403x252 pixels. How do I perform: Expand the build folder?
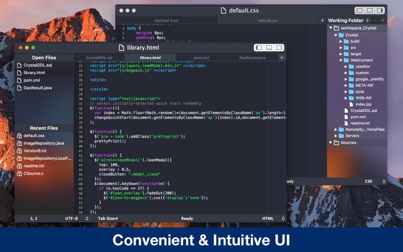[x=341, y=41]
